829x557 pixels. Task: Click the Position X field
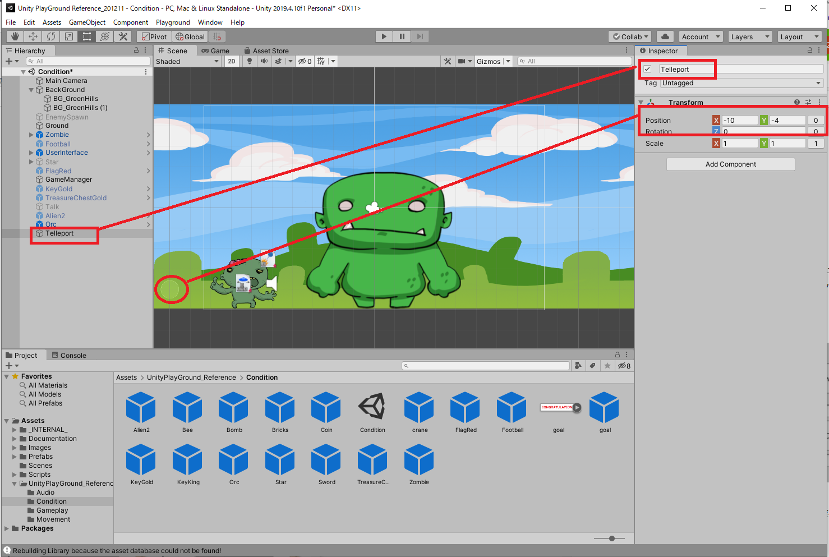click(x=739, y=120)
